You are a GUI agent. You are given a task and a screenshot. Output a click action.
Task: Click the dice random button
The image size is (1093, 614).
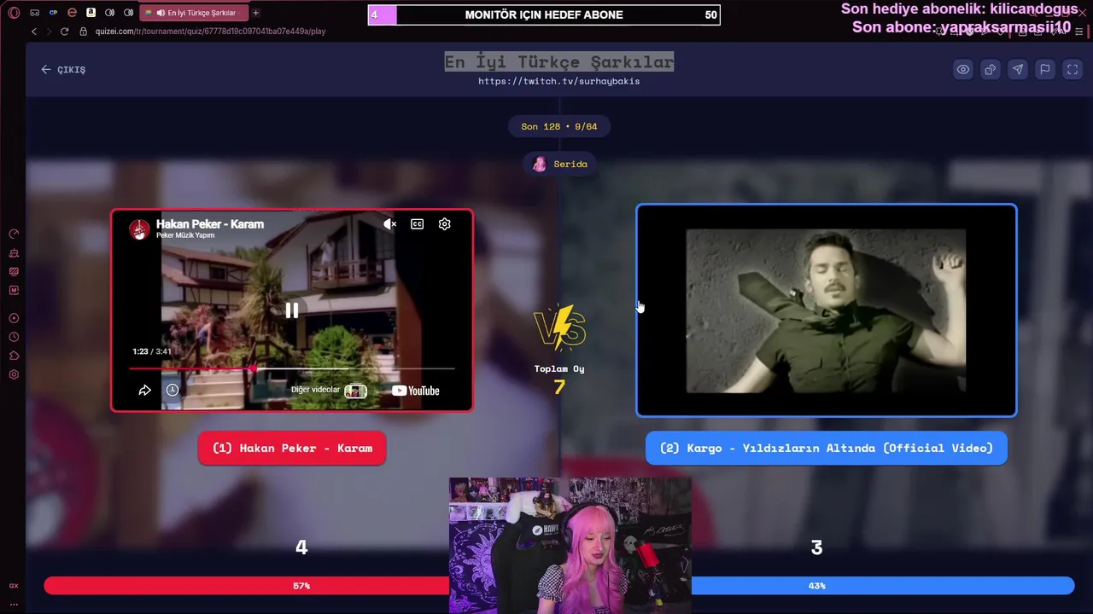point(990,70)
